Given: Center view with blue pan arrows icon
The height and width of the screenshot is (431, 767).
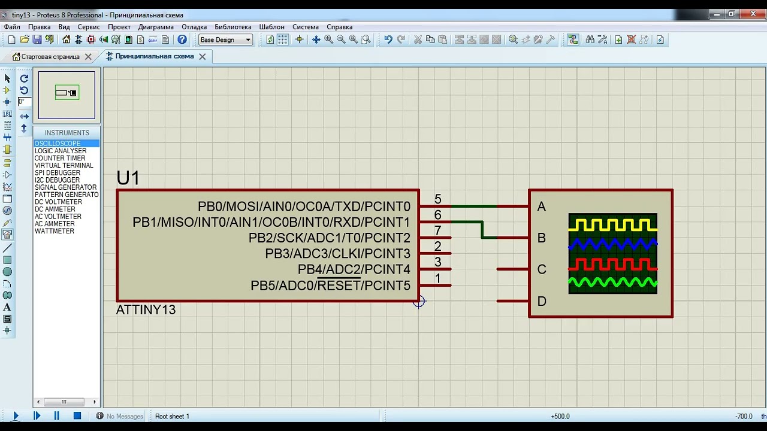Looking at the screenshot, I should coord(316,40).
